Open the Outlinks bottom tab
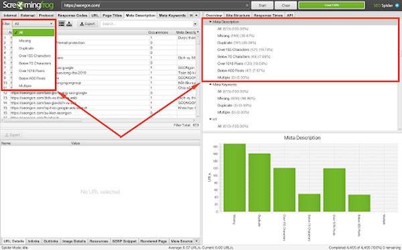Viewport: 402px width, 250px height. click(x=51, y=241)
